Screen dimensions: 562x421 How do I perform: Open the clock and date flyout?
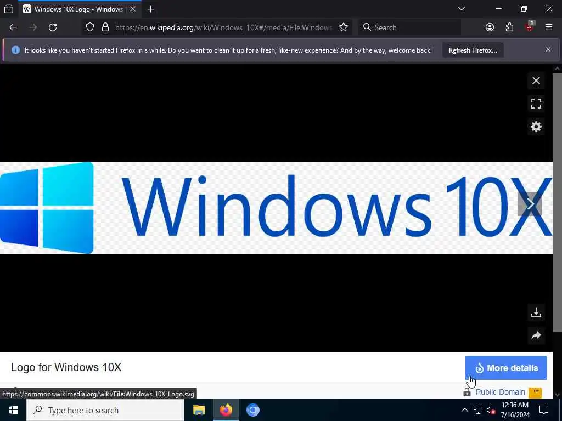[x=515, y=410]
